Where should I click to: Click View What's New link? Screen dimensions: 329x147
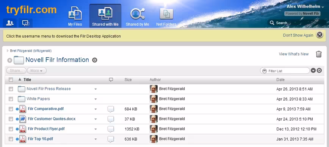click(293, 54)
